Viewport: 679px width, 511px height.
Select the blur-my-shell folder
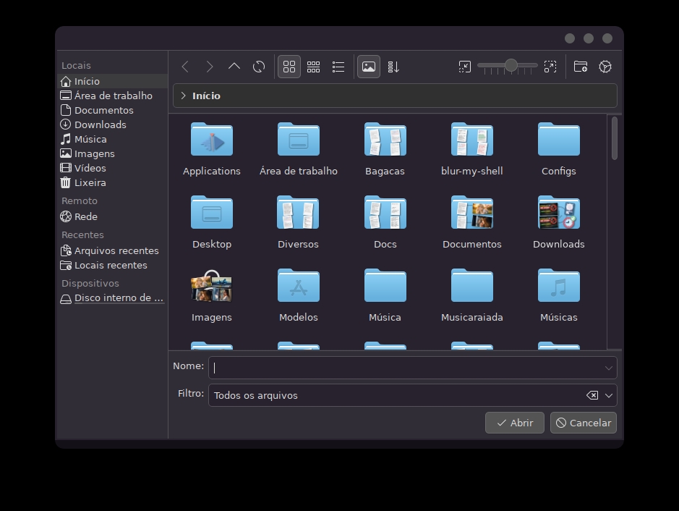click(x=471, y=150)
